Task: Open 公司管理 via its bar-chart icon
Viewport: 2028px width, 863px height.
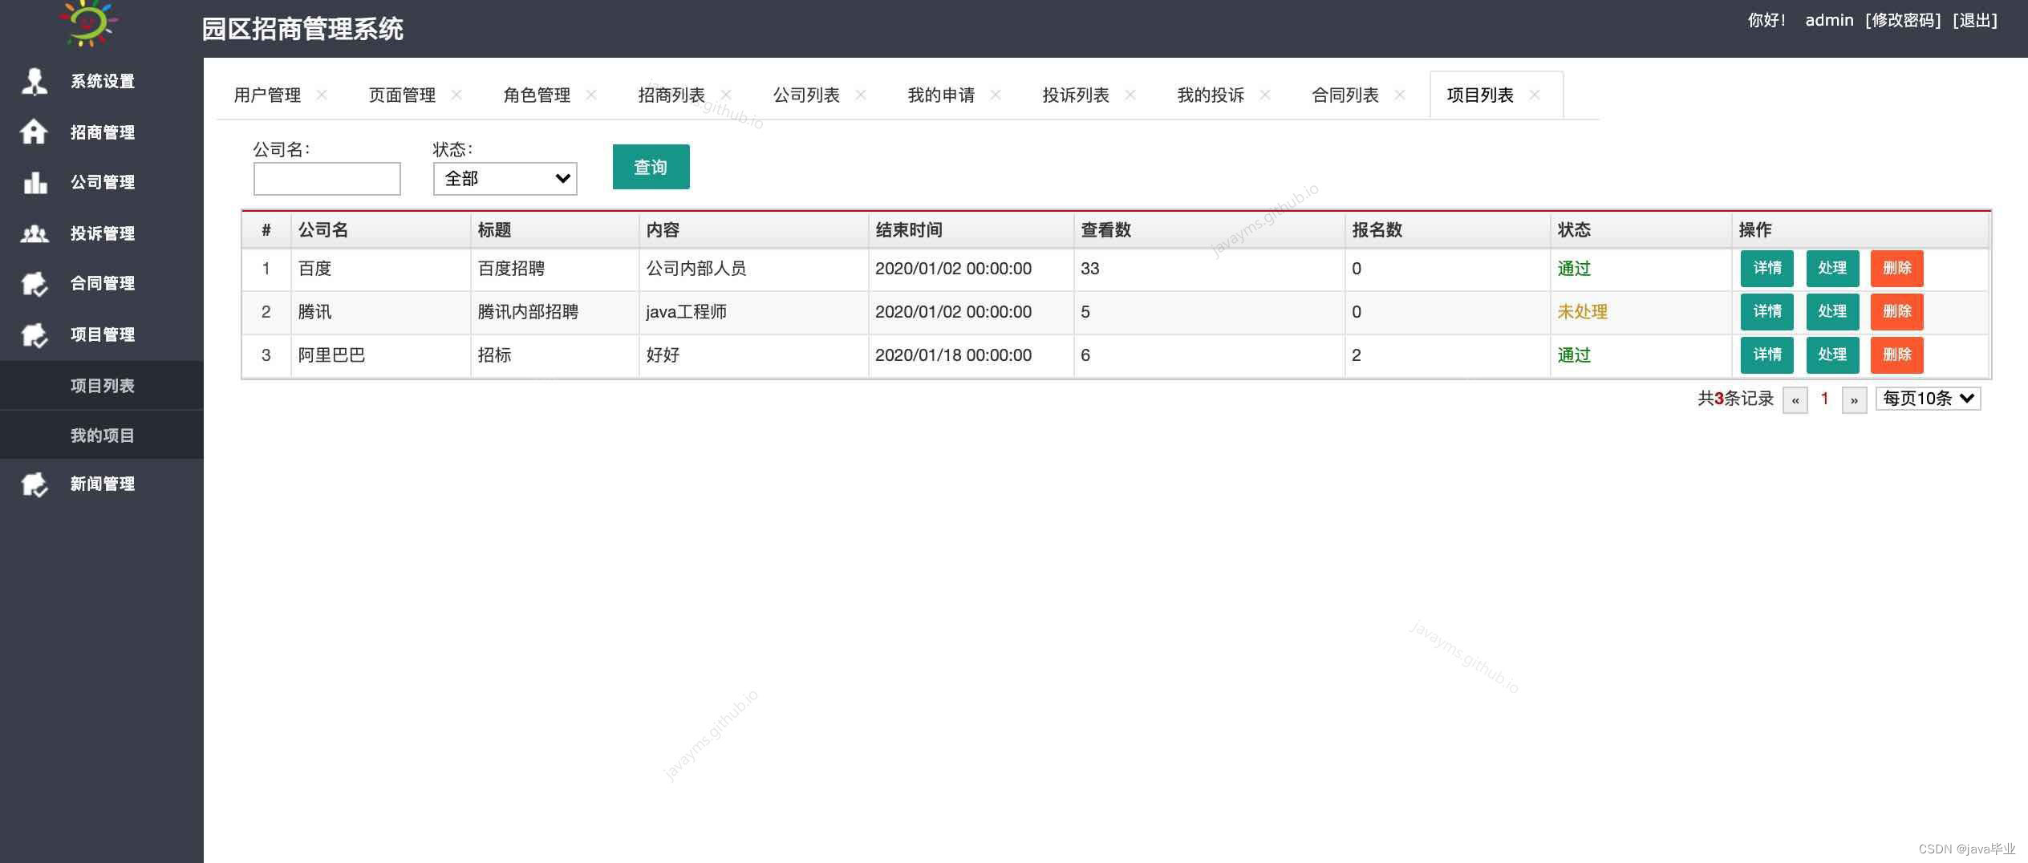Action: click(34, 183)
